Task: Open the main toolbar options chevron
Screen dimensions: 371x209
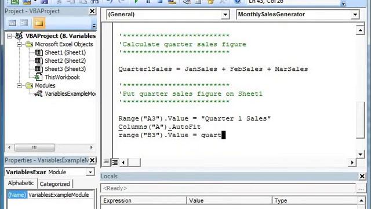Action: click(x=343, y=3)
